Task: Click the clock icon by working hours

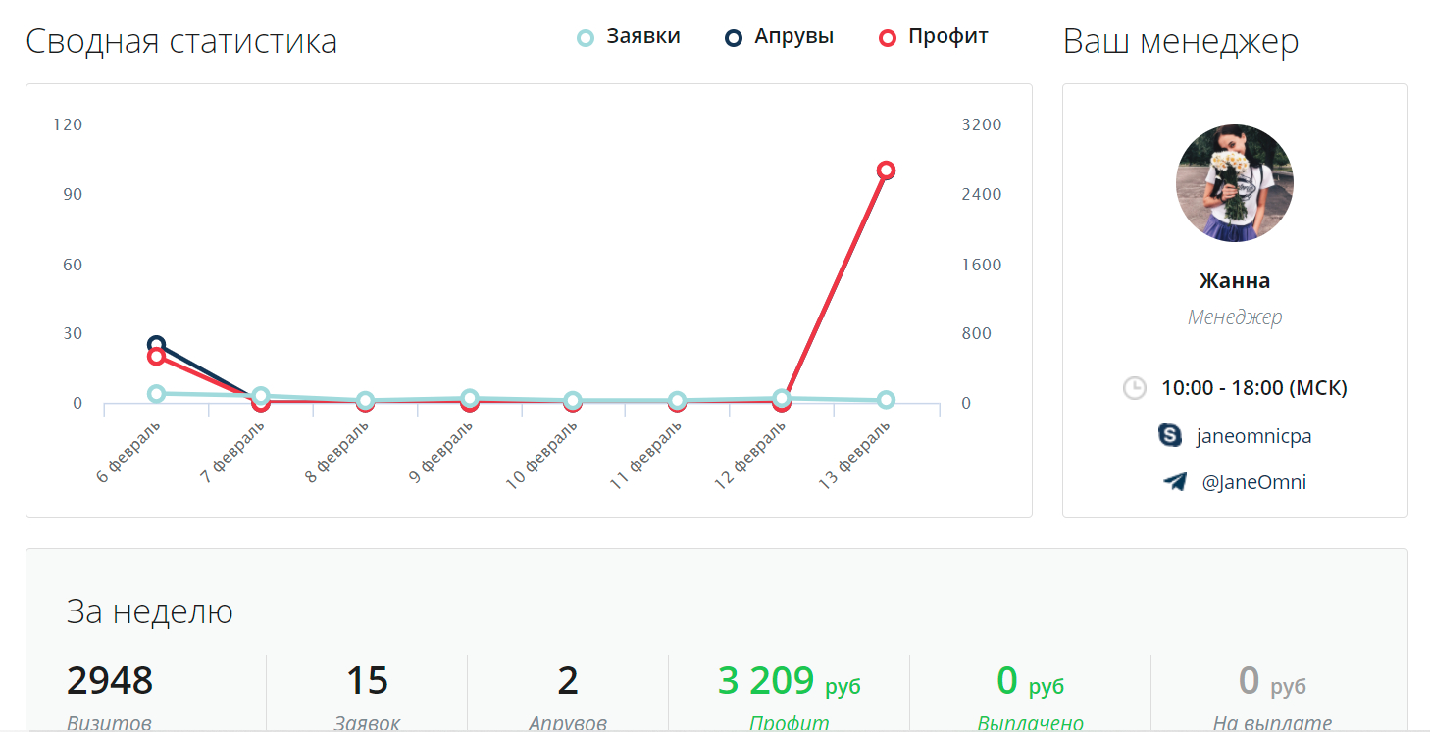Action: click(1134, 388)
